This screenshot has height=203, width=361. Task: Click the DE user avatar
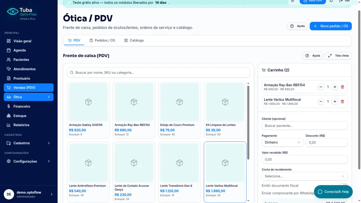(x=9, y=194)
